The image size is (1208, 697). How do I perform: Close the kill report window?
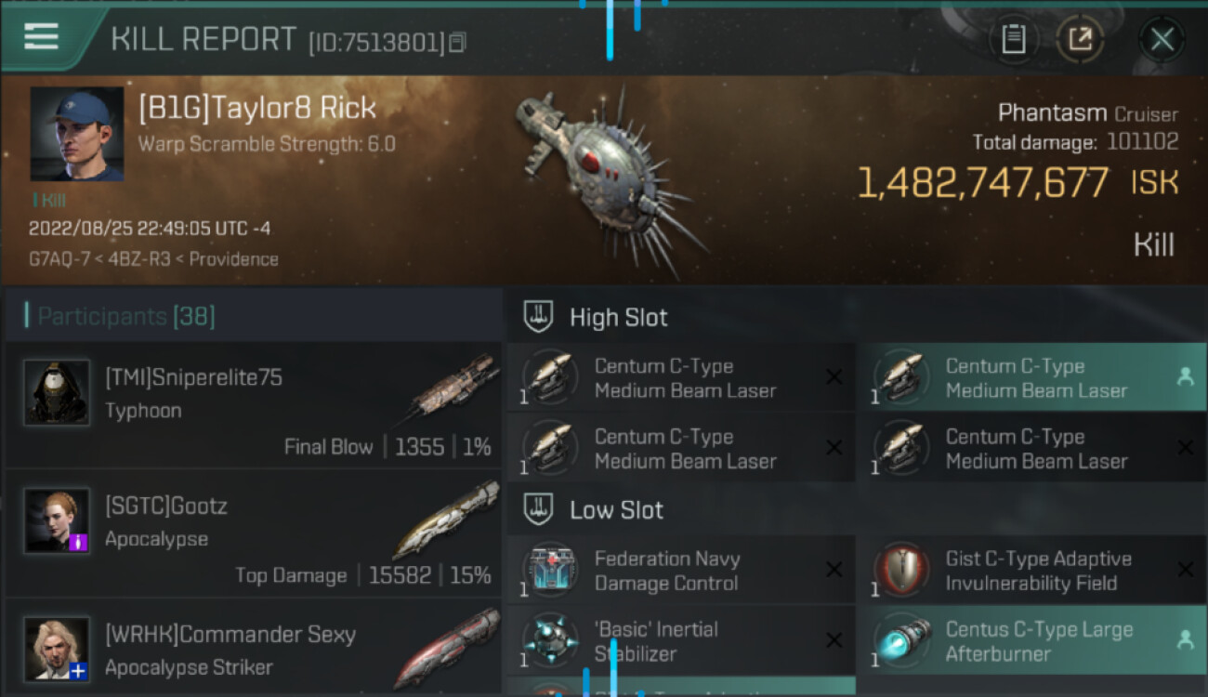[1162, 39]
